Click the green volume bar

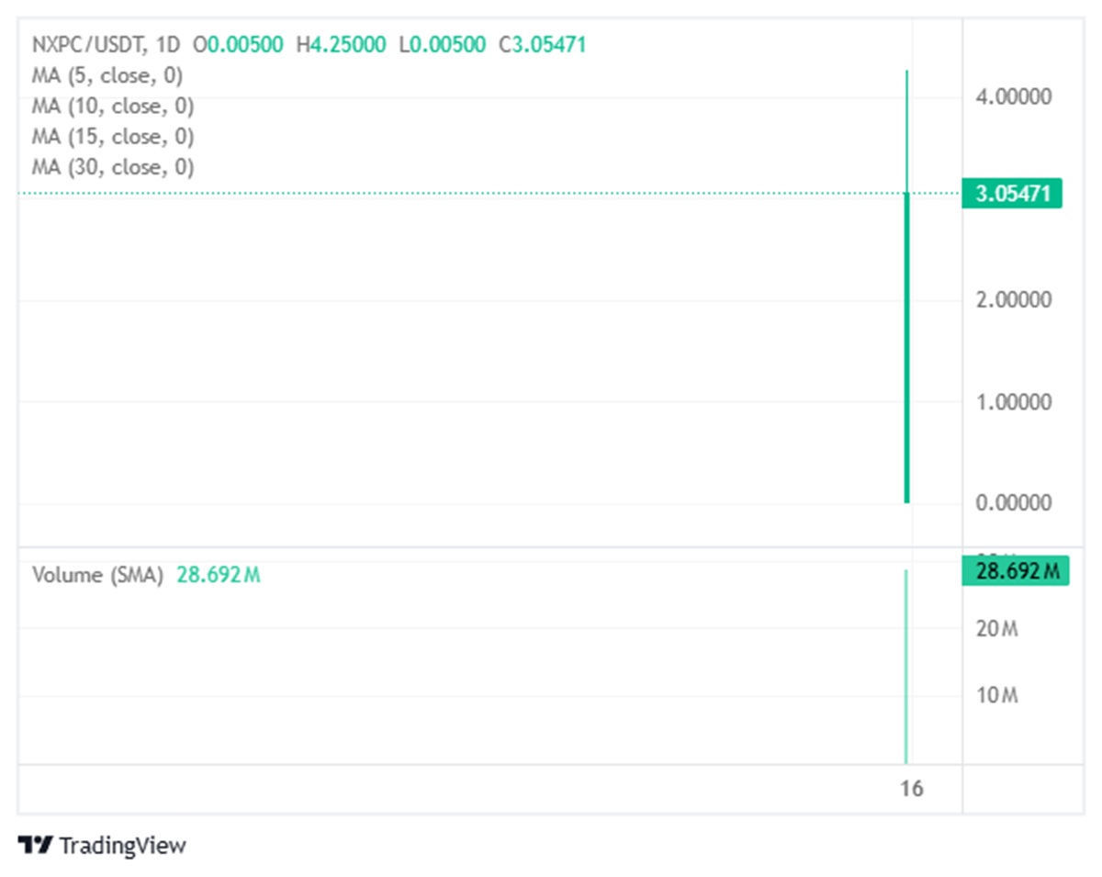point(906,666)
